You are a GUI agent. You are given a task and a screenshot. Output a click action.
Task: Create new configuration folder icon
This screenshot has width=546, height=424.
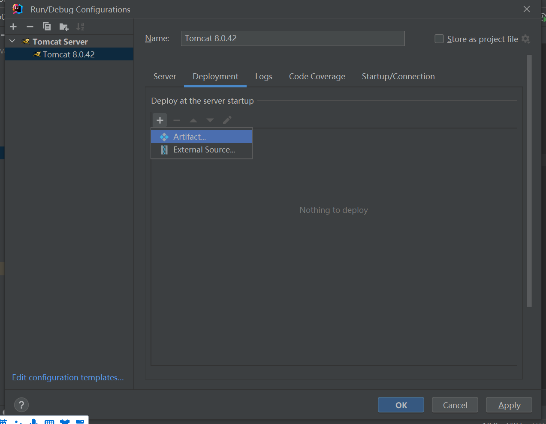(64, 27)
